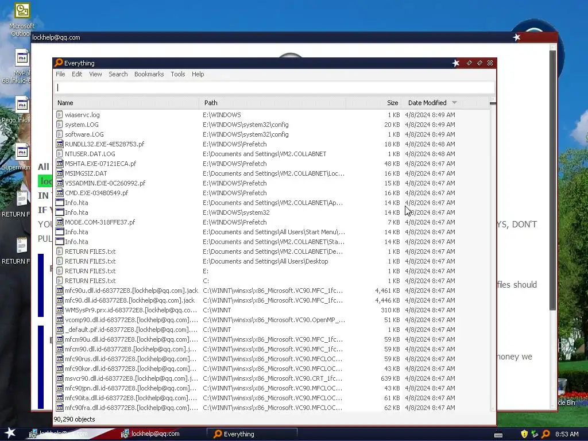
Task: Select the mfc90jpn.dll.id-683772E8 file name
Action: click(x=131, y=388)
